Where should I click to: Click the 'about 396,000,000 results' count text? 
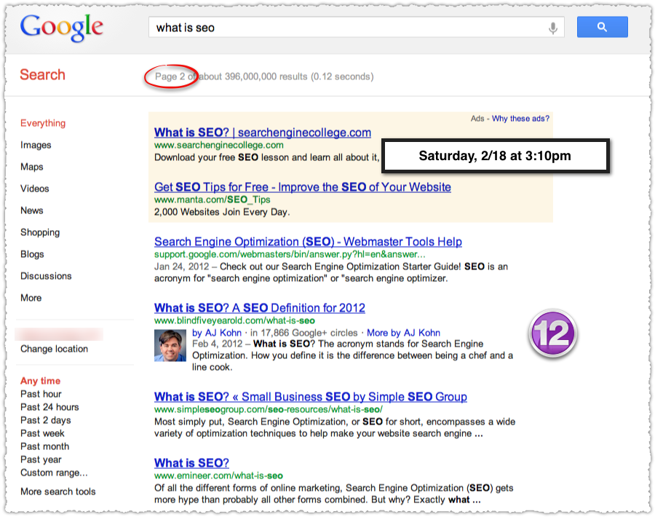(253, 76)
